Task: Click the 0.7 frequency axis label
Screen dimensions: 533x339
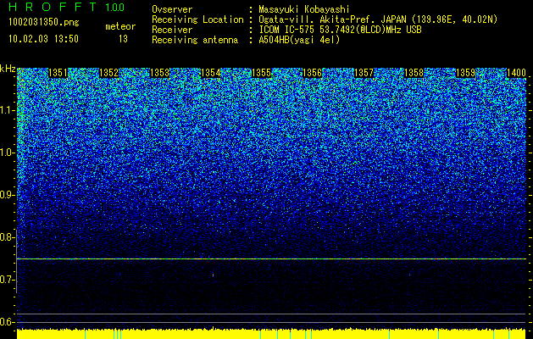Action: (x=7, y=280)
